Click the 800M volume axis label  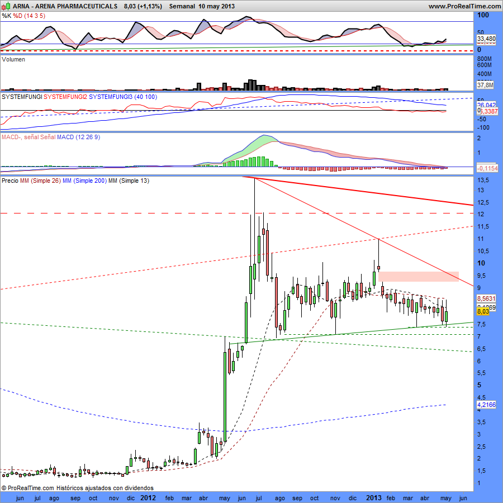(485, 59)
